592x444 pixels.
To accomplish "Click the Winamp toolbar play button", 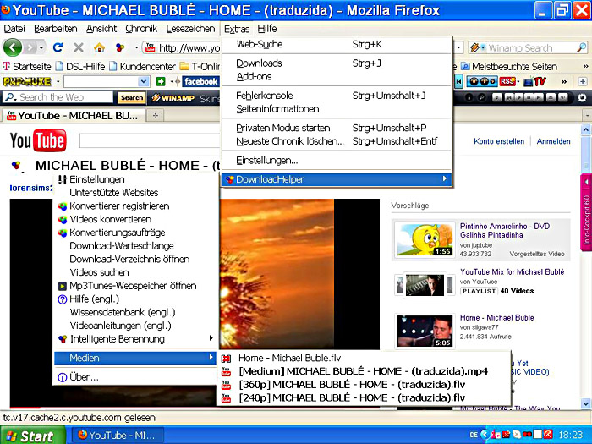I will click(519, 97).
